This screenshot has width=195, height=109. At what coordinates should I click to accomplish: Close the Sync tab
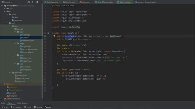[13, 103]
